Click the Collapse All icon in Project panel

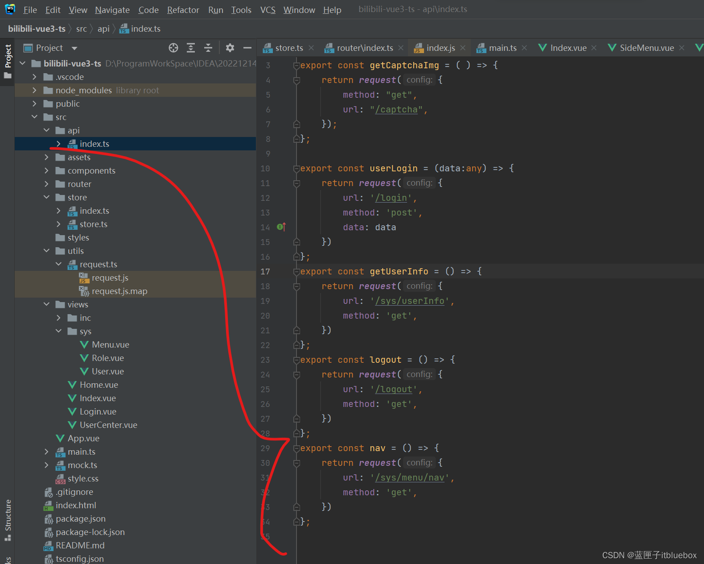208,48
